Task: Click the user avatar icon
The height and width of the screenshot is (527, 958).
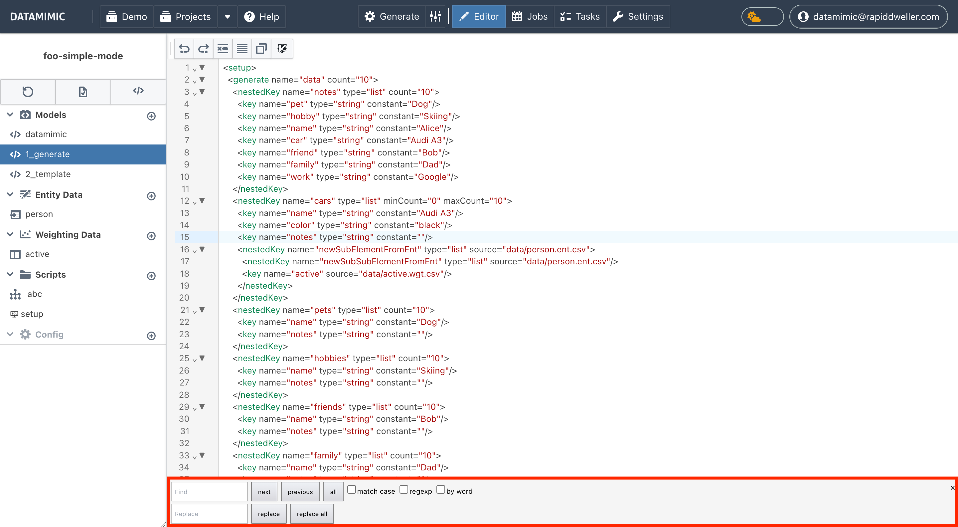Action: tap(803, 17)
